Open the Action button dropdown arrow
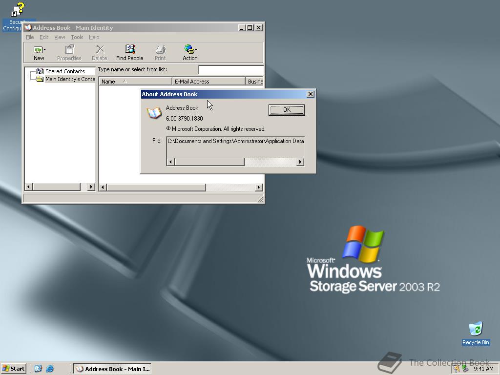This screenshot has width=500, height=375. click(x=196, y=49)
